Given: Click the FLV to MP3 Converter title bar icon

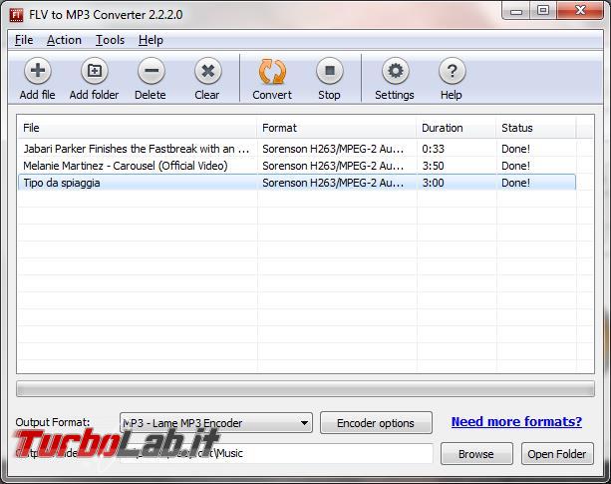Looking at the screenshot, I should [x=16, y=15].
